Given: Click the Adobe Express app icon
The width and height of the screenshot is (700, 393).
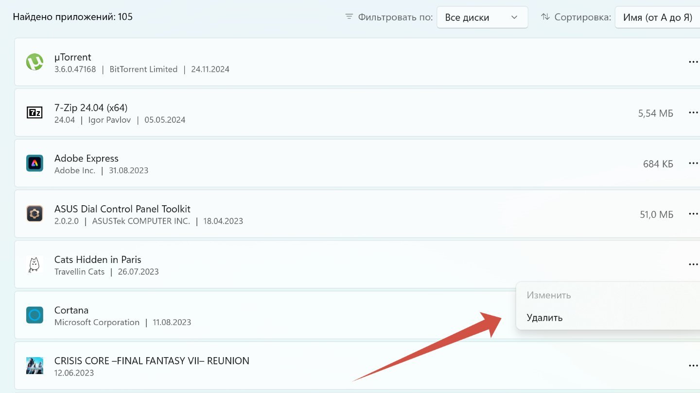Looking at the screenshot, I should pyautogui.click(x=35, y=163).
